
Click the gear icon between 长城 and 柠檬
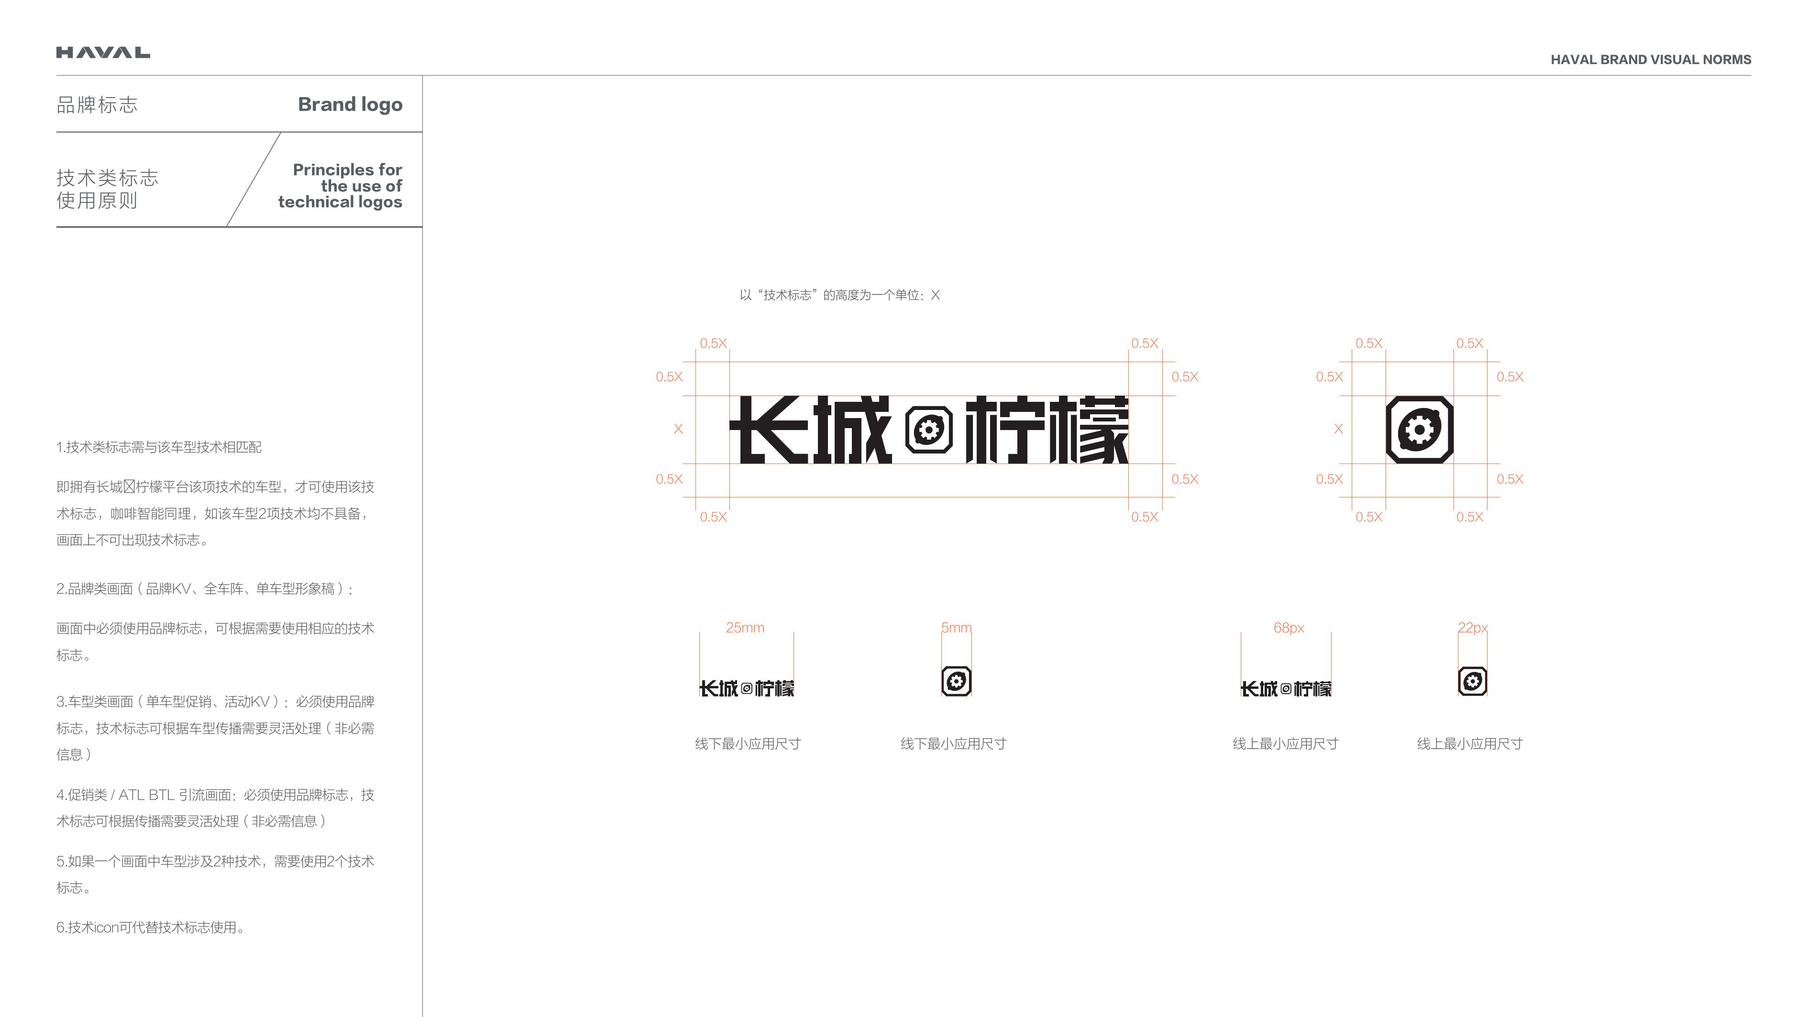click(928, 430)
